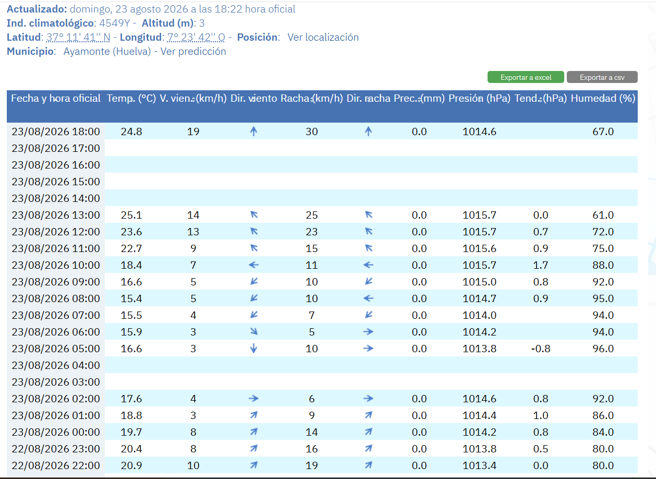Select humidity value 67.0

coord(603,131)
